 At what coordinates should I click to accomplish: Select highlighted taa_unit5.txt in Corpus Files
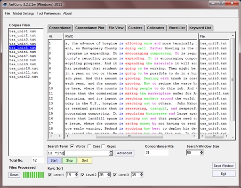coord(23,47)
